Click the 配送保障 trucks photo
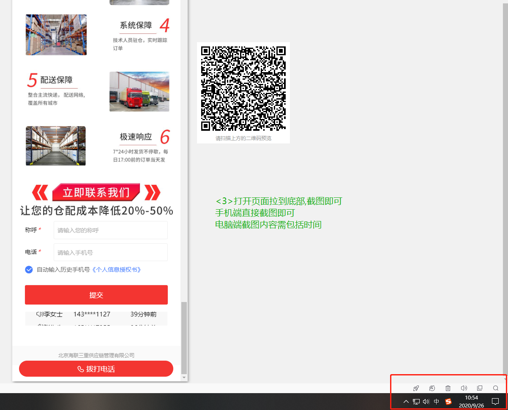The image size is (508, 410). pos(139,92)
